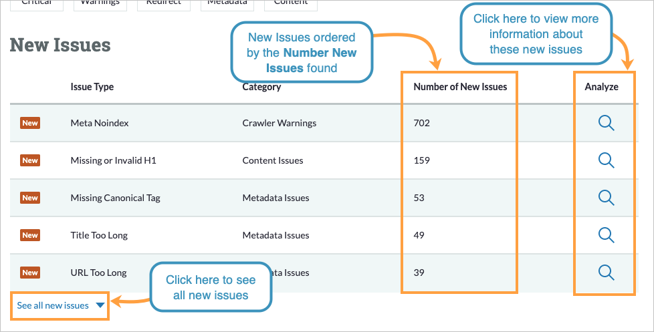Switch to the Warnings tab
This screenshot has width=654, height=332.
tap(100, 3)
